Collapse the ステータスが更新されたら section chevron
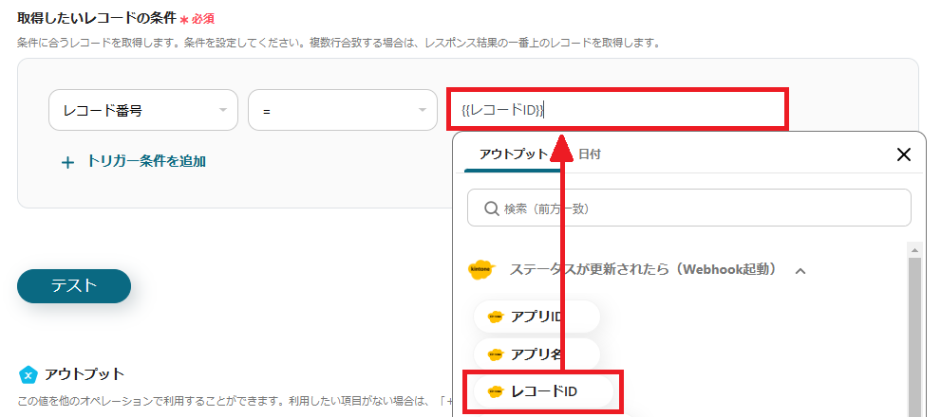 [800, 271]
